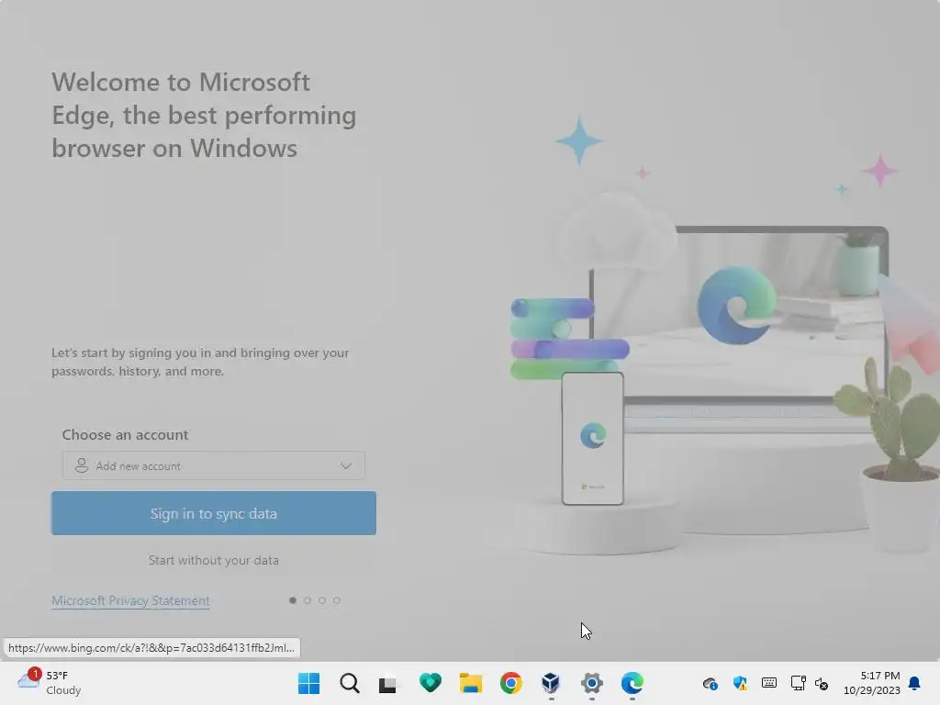The height and width of the screenshot is (705, 940).
Task: Switch to Microsoft Edge taskbar icon
Action: click(632, 683)
